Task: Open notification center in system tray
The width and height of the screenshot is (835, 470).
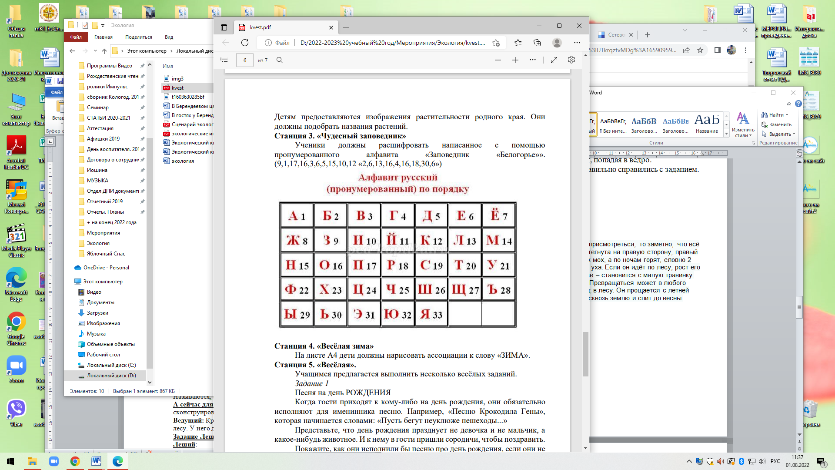Action: point(821,461)
